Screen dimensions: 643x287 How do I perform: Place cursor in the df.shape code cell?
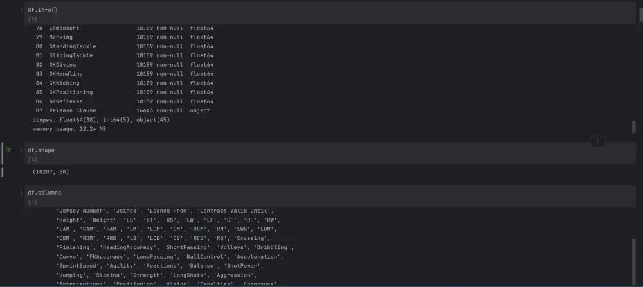tap(330, 150)
